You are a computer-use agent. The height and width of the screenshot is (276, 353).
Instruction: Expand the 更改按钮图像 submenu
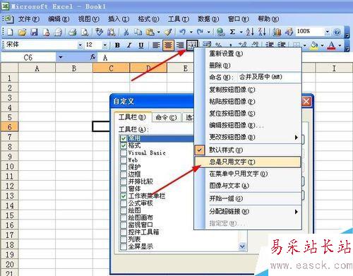tap(247, 137)
